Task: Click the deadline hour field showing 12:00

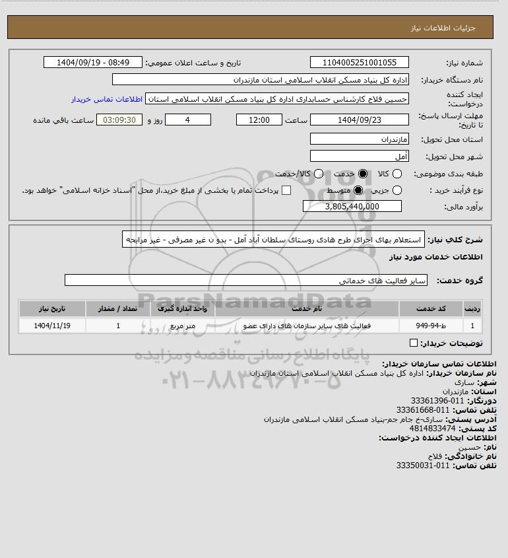Action: (259, 120)
